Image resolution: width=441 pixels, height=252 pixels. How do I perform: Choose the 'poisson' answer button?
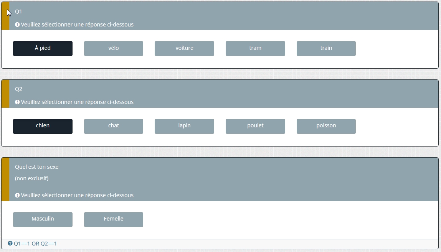[326, 126]
